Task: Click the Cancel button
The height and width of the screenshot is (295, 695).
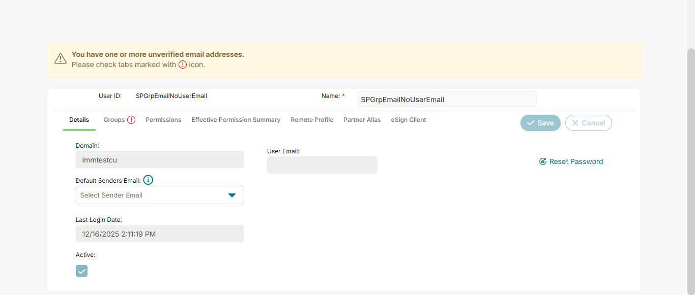Action: coord(588,123)
